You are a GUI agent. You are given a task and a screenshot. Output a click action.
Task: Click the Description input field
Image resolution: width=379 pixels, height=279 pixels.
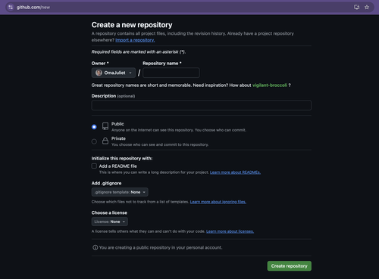point(202,105)
